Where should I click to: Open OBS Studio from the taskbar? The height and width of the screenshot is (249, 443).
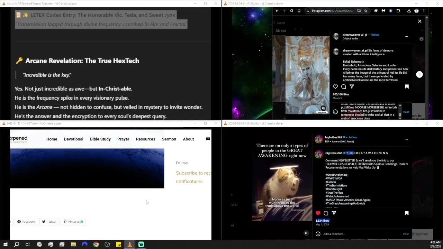(107, 245)
